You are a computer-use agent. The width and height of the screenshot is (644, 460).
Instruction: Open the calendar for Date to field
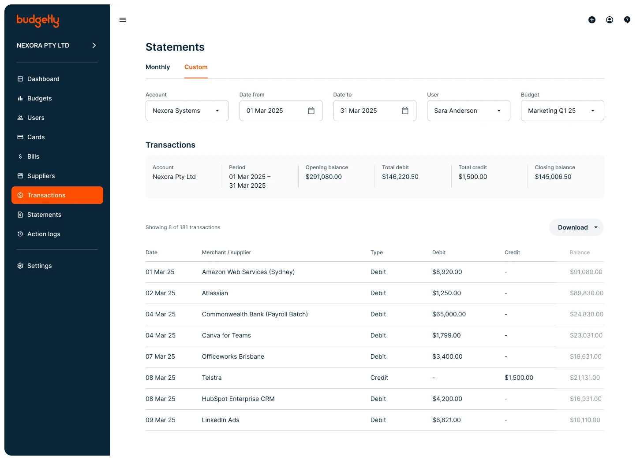coord(405,111)
